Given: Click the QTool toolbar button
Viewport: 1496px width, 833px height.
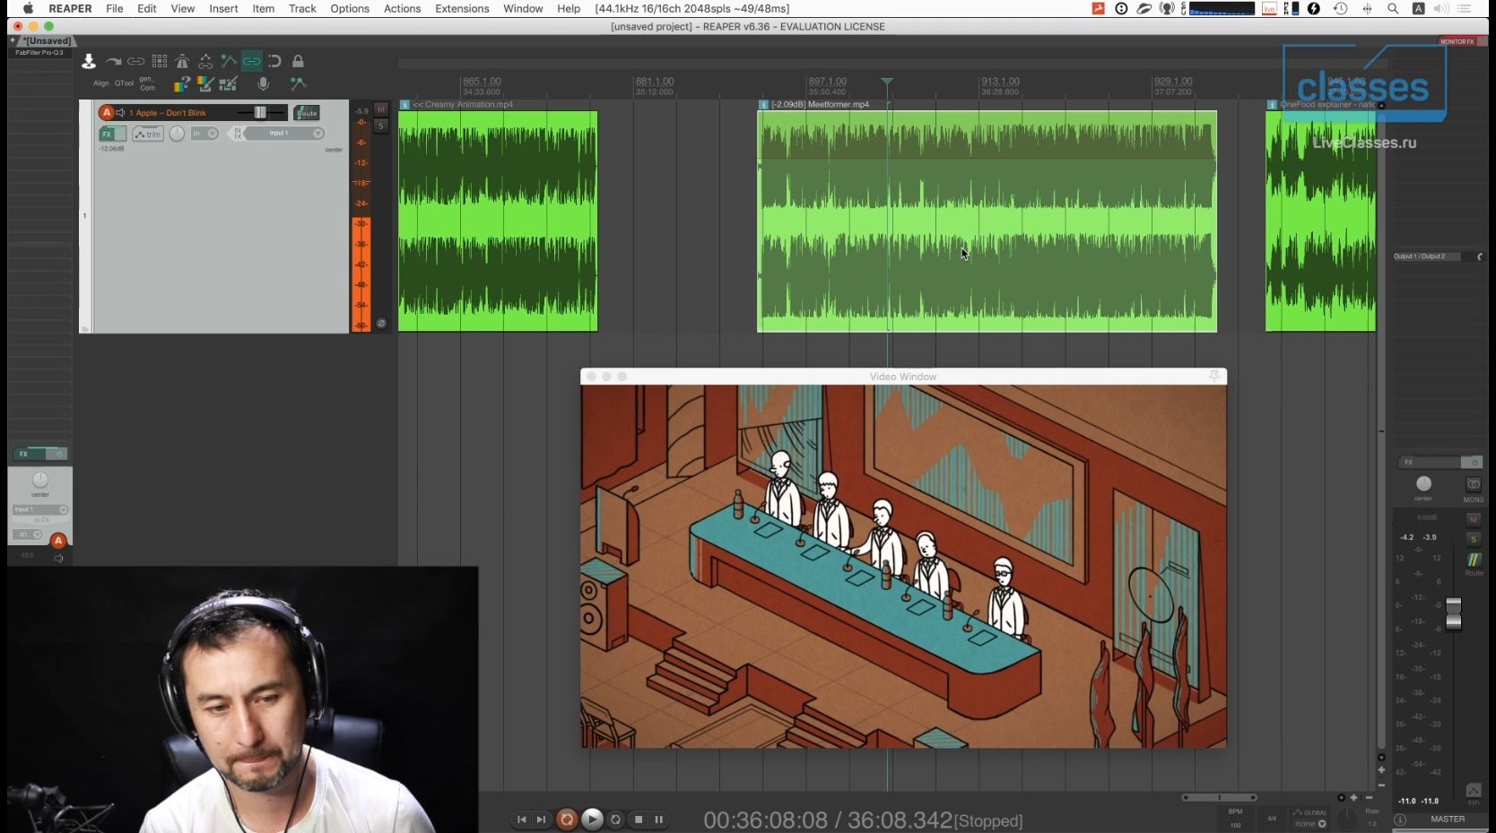Looking at the screenshot, I should click(124, 83).
